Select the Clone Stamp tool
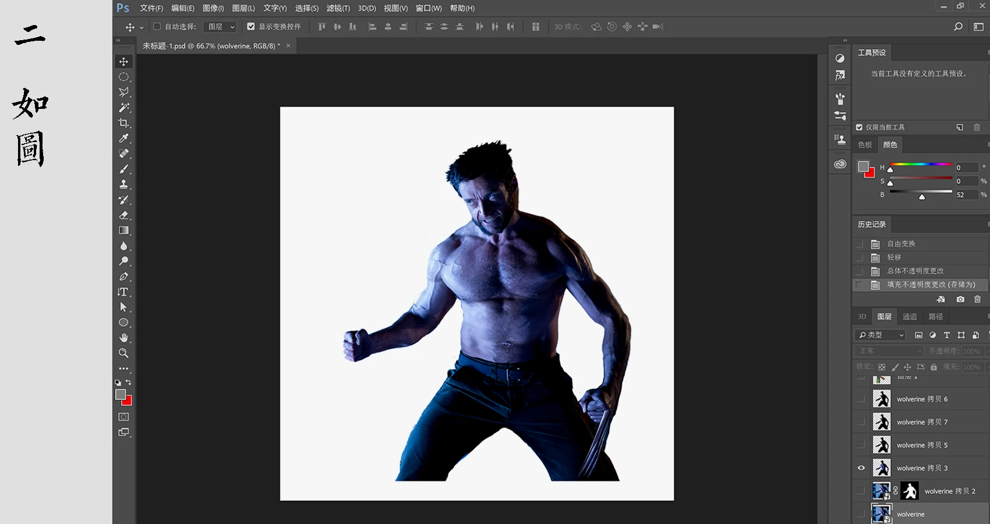This screenshot has height=524, width=990. [123, 185]
